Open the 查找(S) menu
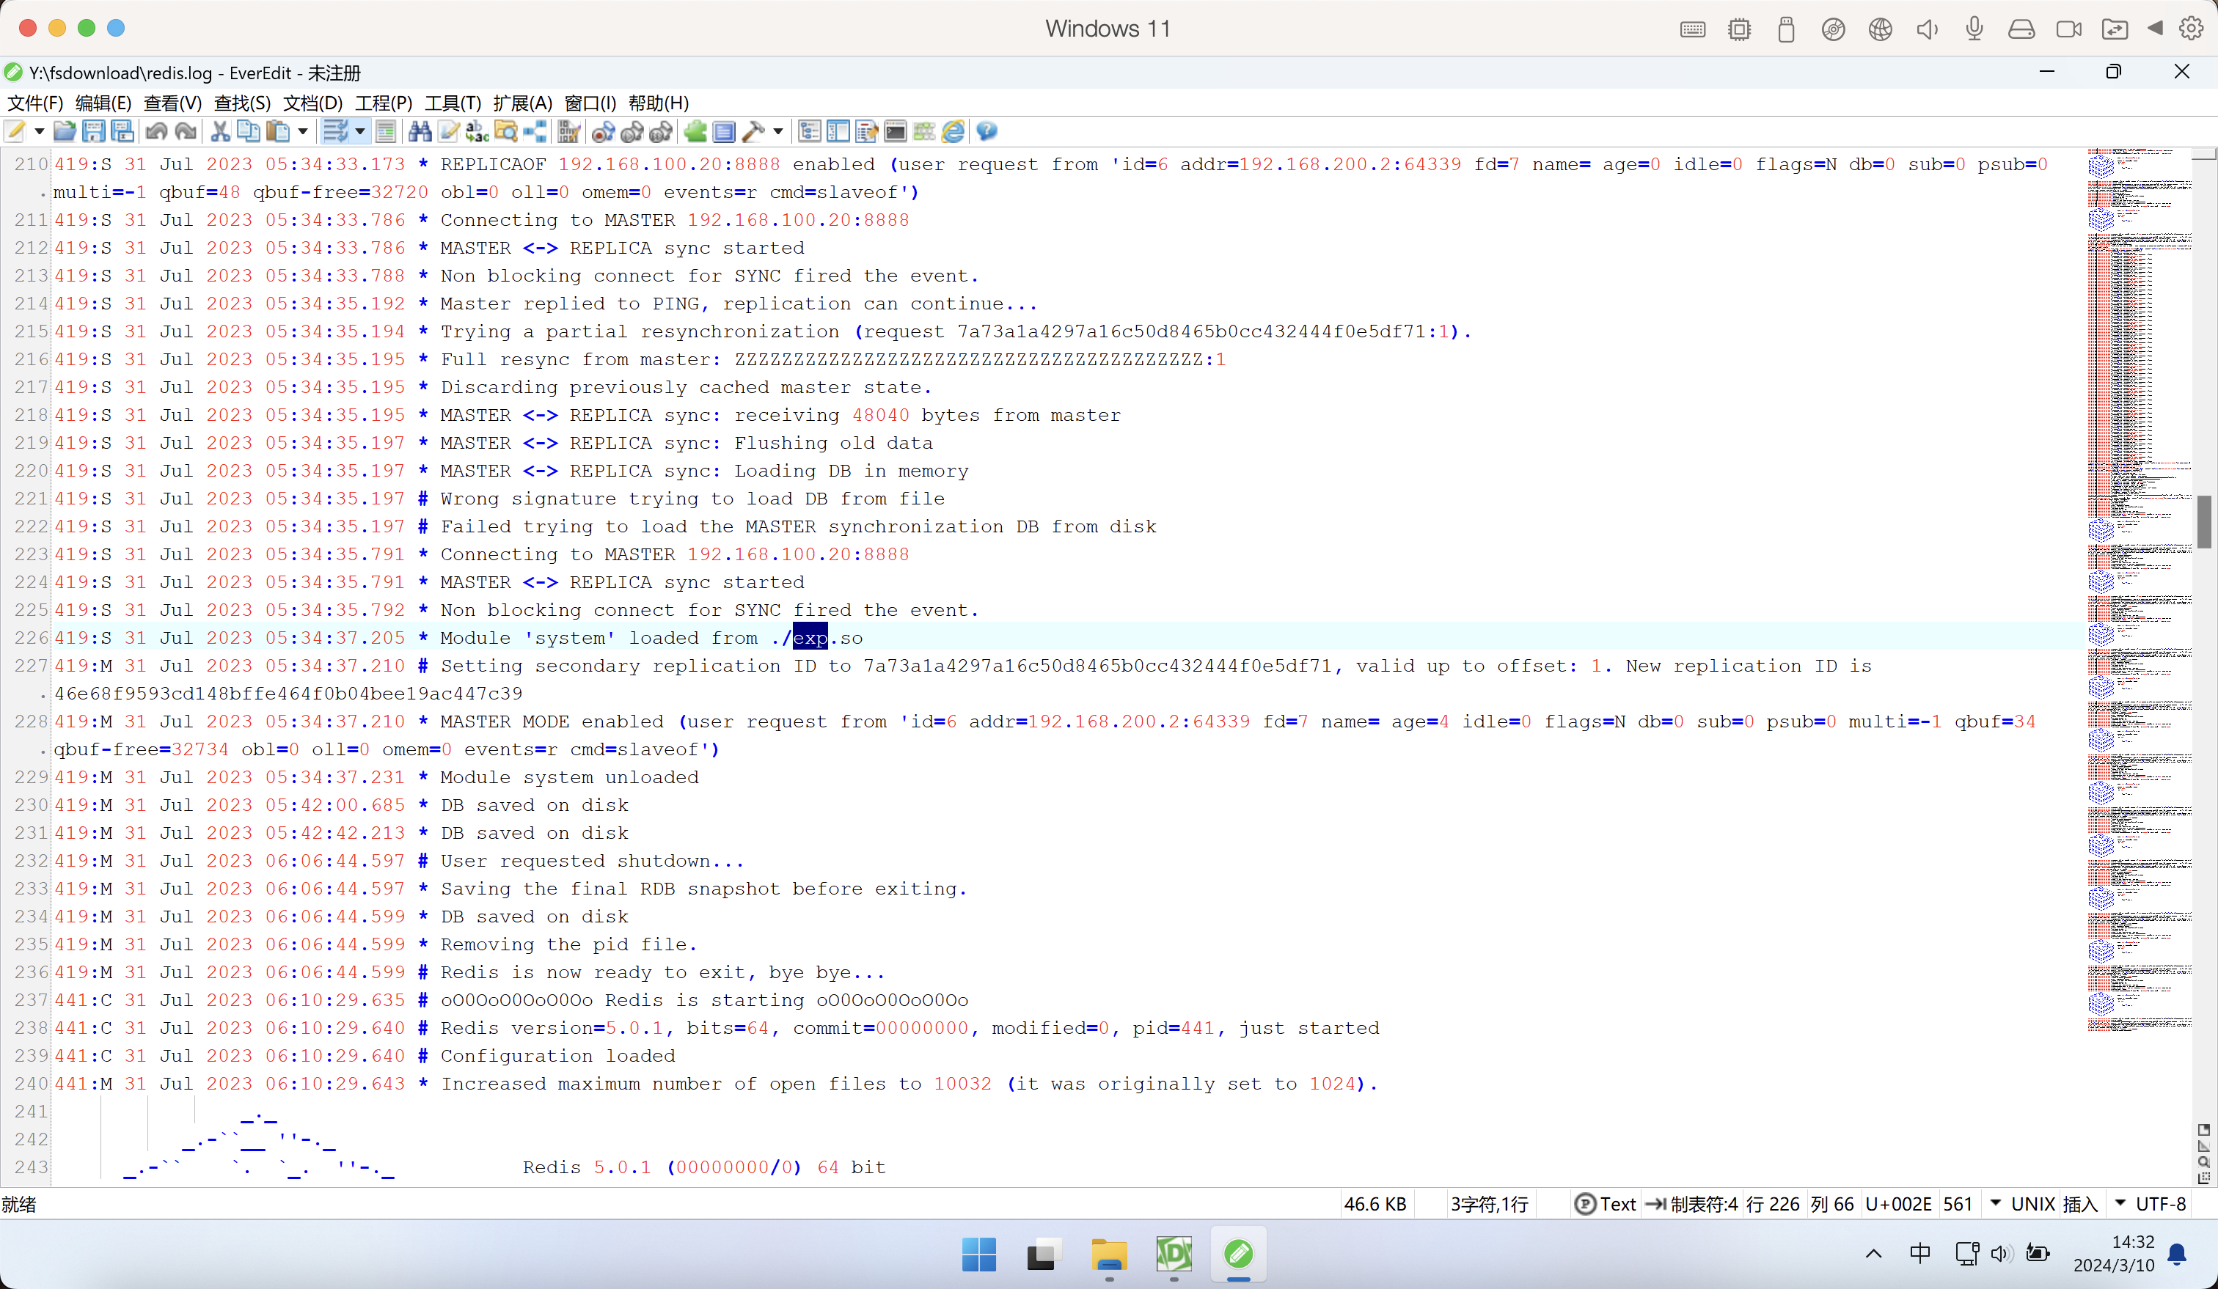 [x=242, y=103]
